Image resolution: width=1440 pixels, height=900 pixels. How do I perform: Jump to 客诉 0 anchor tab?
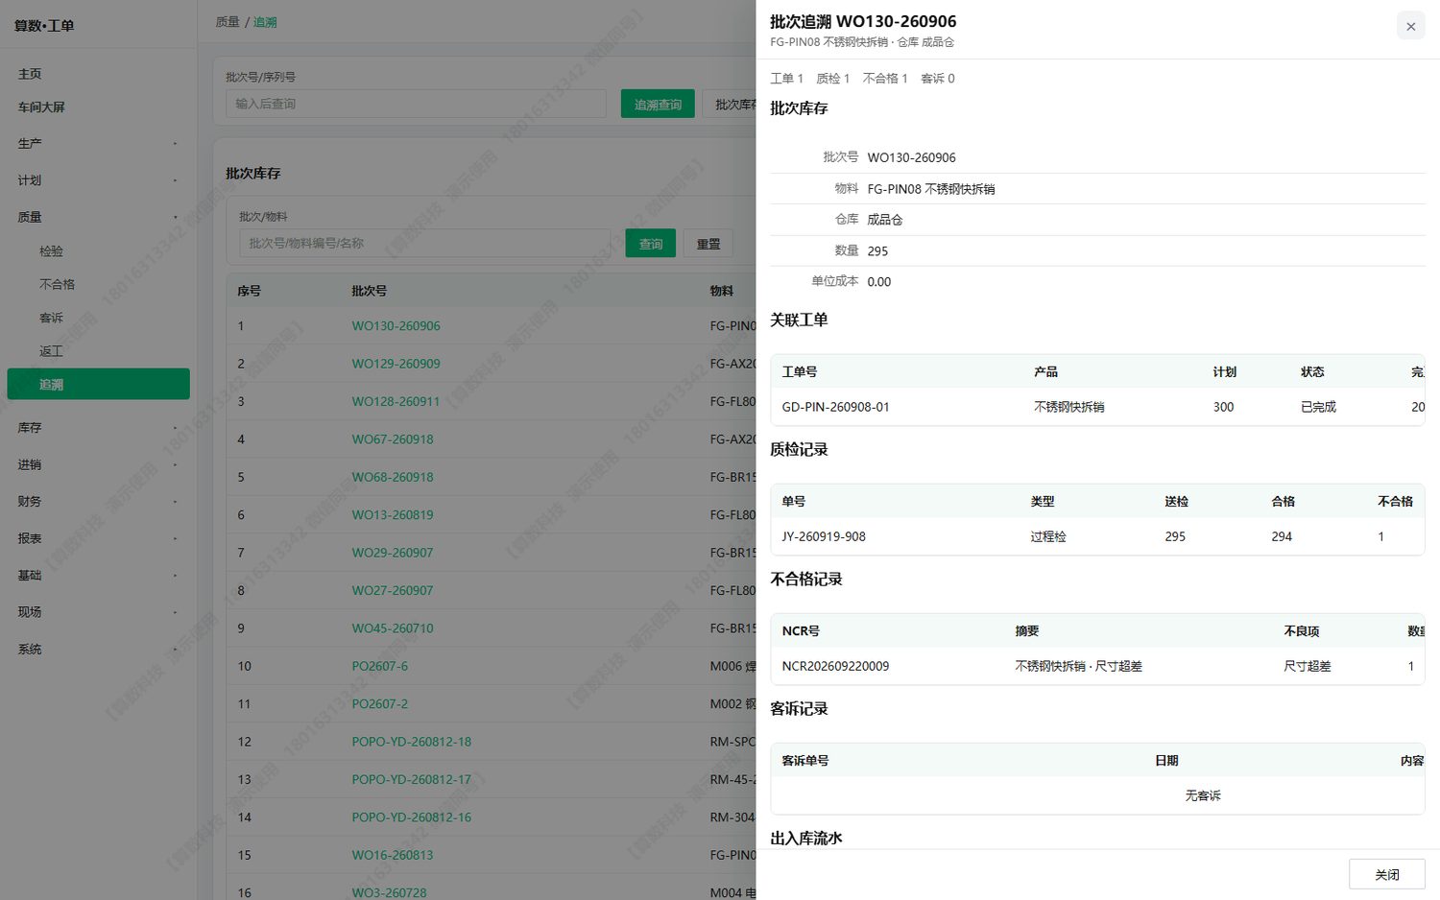click(938, 79)
